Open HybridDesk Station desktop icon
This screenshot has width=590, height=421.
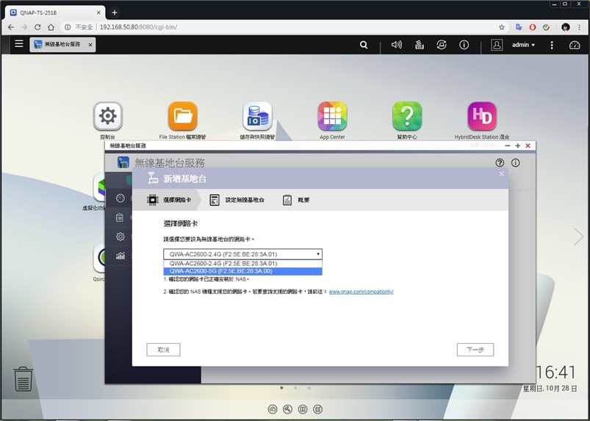482,116
